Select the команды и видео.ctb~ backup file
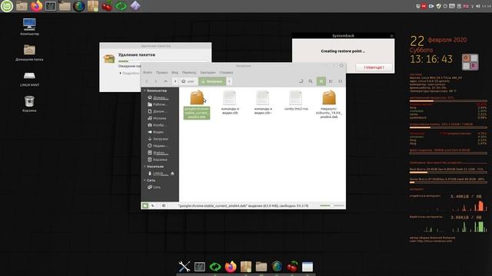The width and height of the screenshot is (492, 276). (x=263, y=102)
